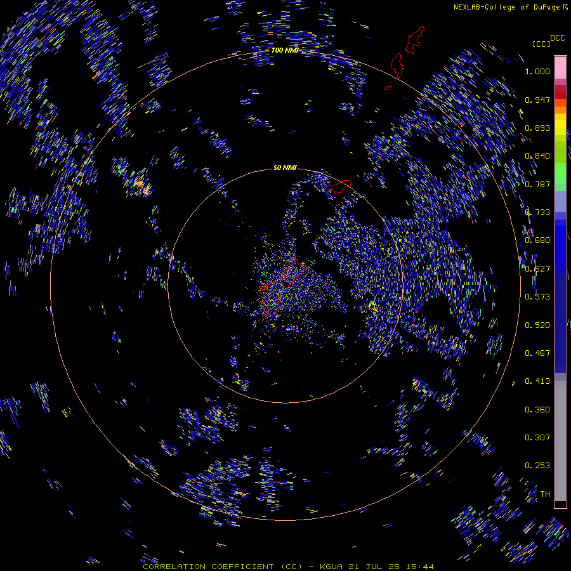Click the [CC] label above the color scale
The height and width of the screenshot is (571, 571).
click(541, 44)
